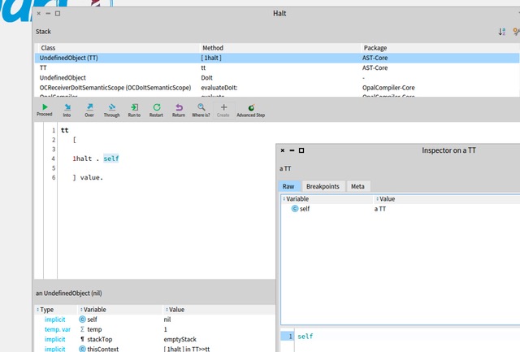Click the Through step icon
Image resolution: width=520 pixels, height=352 pixels.
pos(111,110)
